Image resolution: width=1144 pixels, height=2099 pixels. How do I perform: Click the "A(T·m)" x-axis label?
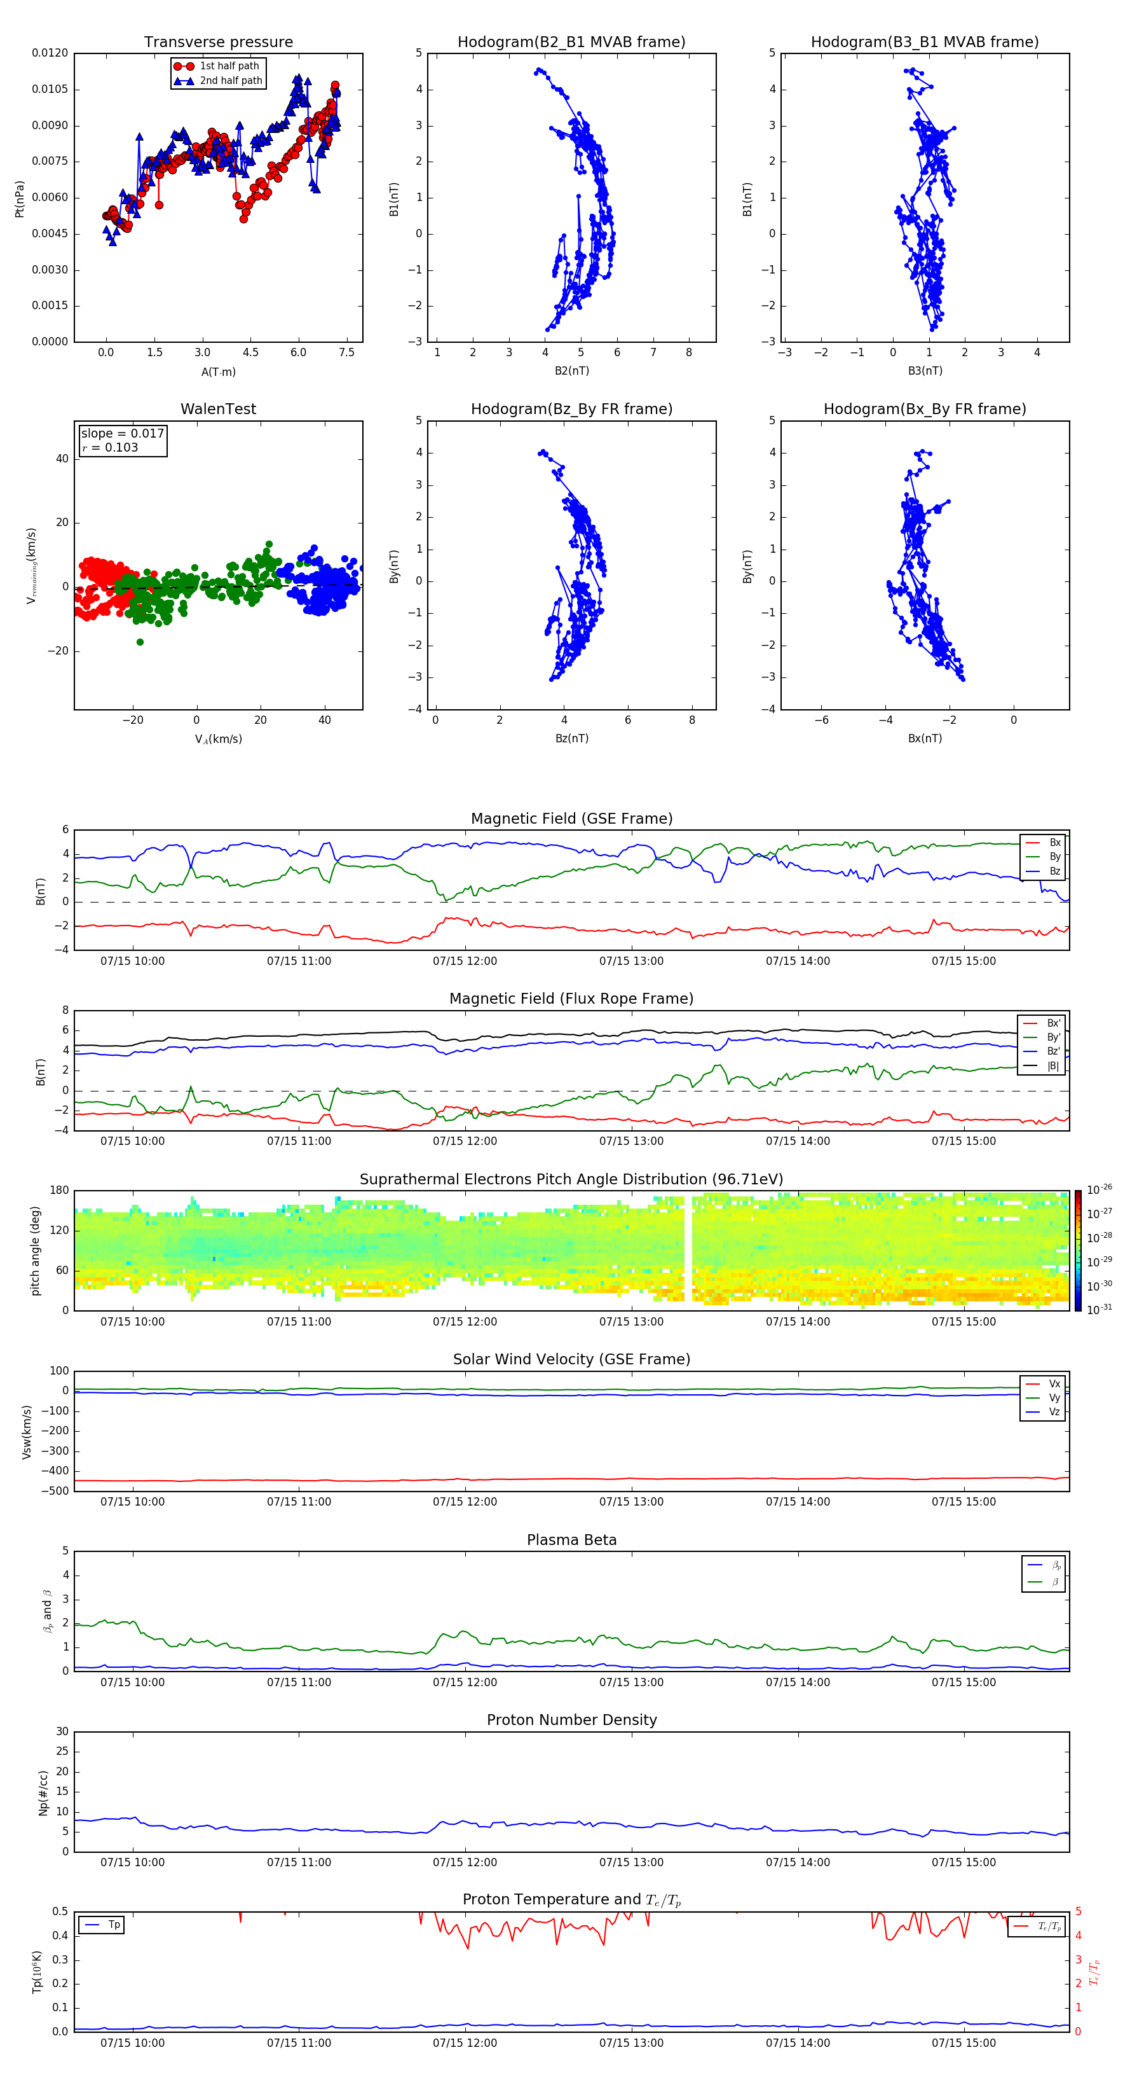(x=218, y=372)
